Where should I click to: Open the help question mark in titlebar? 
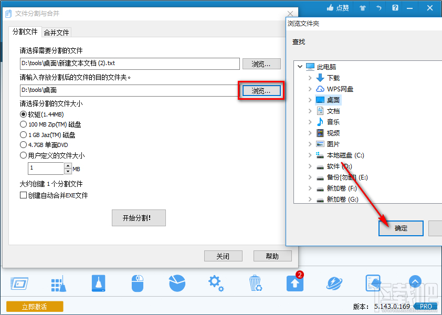395,8
